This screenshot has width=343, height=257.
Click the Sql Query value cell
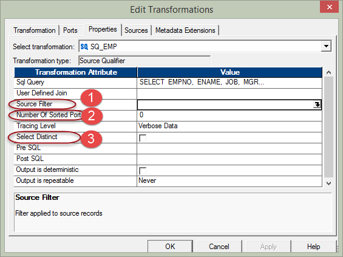coord(229,82)
